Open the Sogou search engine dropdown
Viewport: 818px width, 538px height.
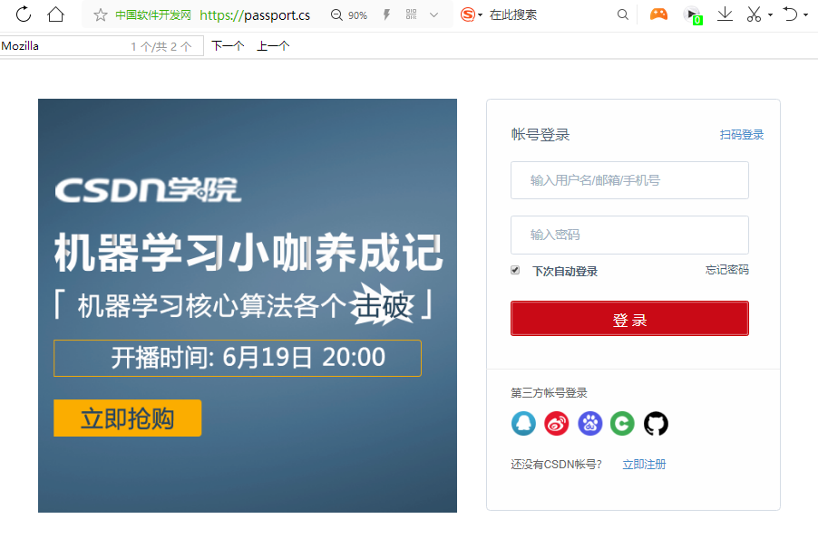480,15
